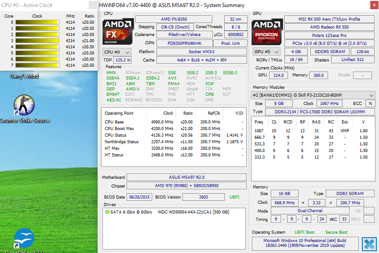Click the Secure Boot label
This screenshot has height=253, width=379.
click(x=336, y=232)
